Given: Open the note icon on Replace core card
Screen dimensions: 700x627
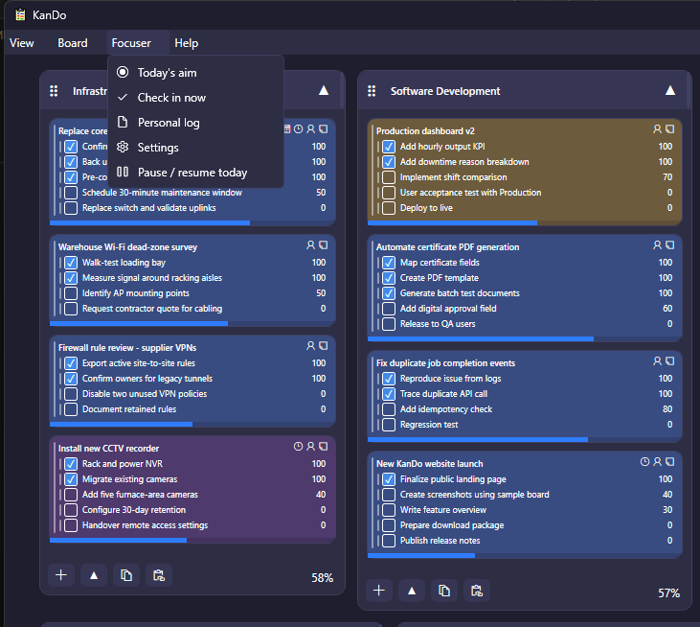Looking at the screenshot, I should [x=324, y=129].
